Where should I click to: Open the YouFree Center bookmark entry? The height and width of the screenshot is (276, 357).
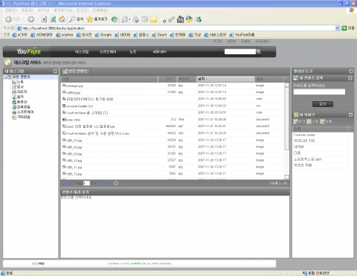tap(321, 135)
